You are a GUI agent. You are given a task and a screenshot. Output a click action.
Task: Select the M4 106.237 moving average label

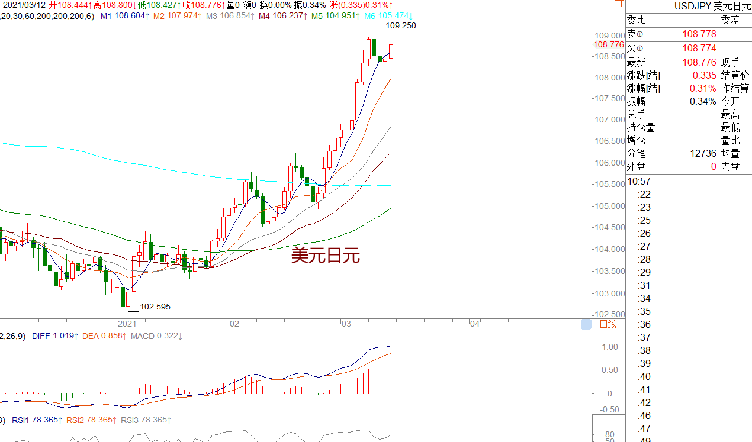[x=282, y=16]
